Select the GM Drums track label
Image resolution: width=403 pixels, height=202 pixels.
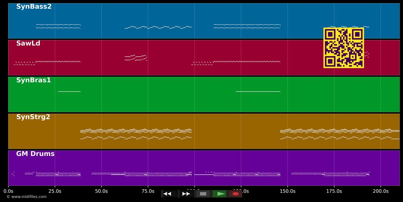pos(35,154)
